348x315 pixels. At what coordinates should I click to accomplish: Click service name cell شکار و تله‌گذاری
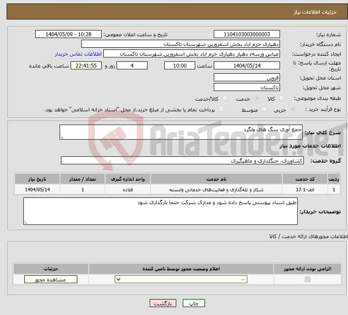point(216,190)
